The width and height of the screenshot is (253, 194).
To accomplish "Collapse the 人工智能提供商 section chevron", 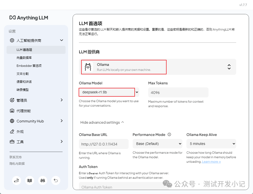I will coord(62,40).
